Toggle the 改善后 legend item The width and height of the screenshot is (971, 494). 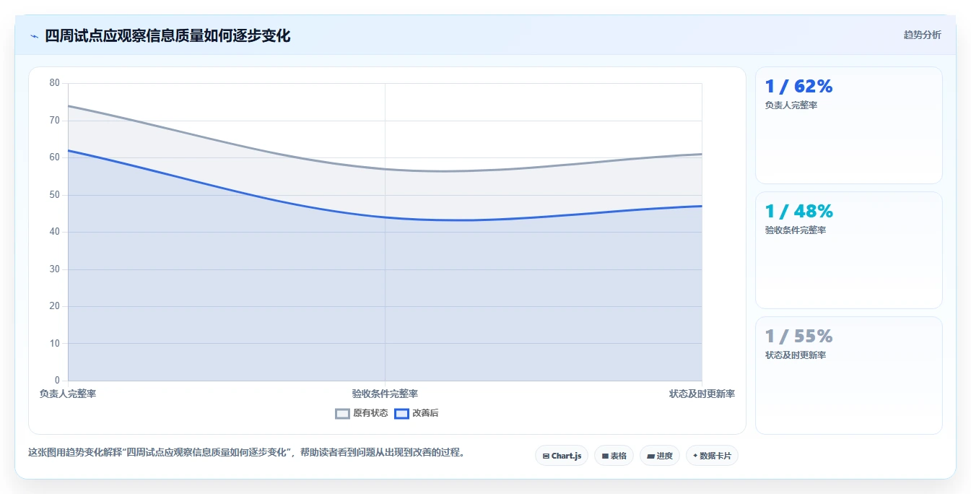tap(416, 413)
